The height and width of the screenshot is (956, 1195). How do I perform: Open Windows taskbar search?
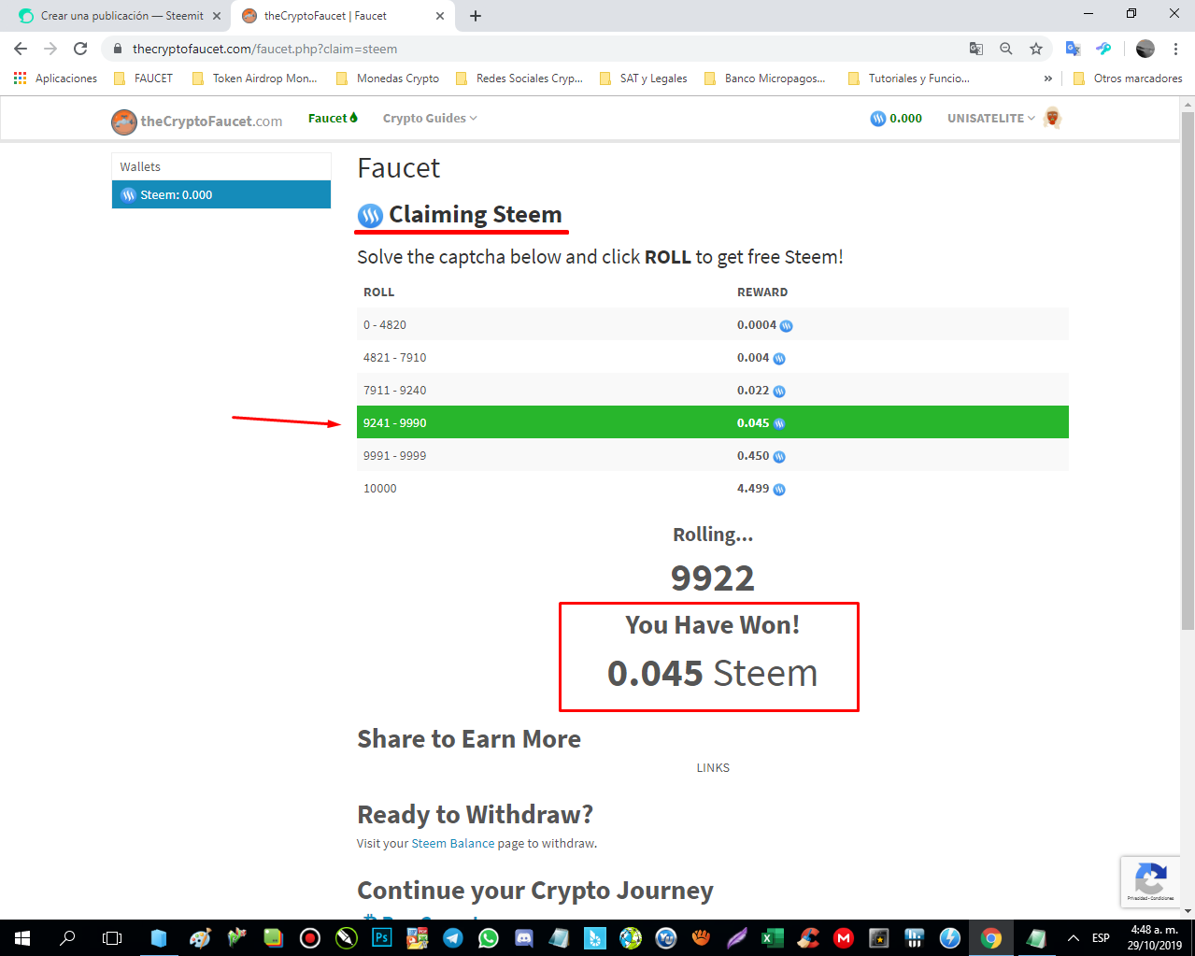tap(67, 938)
